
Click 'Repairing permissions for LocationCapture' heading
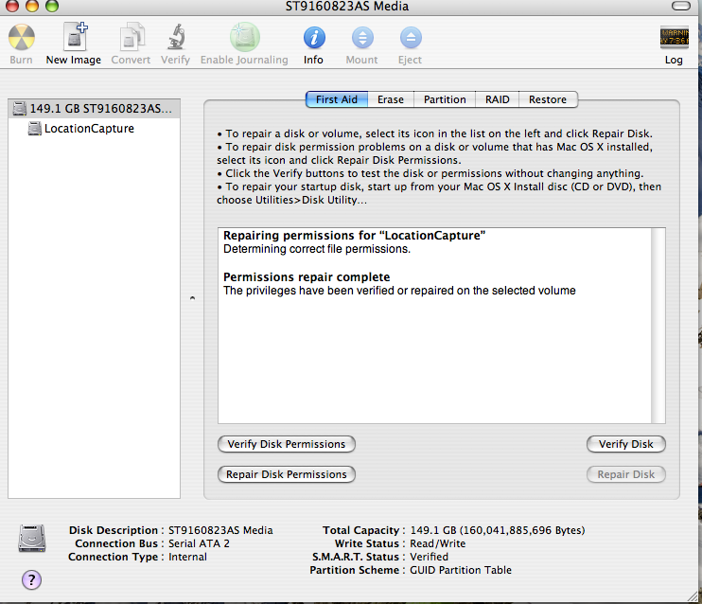[354, 235]
